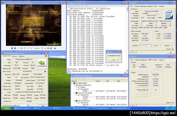Open Cache tab in the CPU-Z processor window
Image resolution: width=177 pixels, height=116 pixels.
click(x=137, y=6)
